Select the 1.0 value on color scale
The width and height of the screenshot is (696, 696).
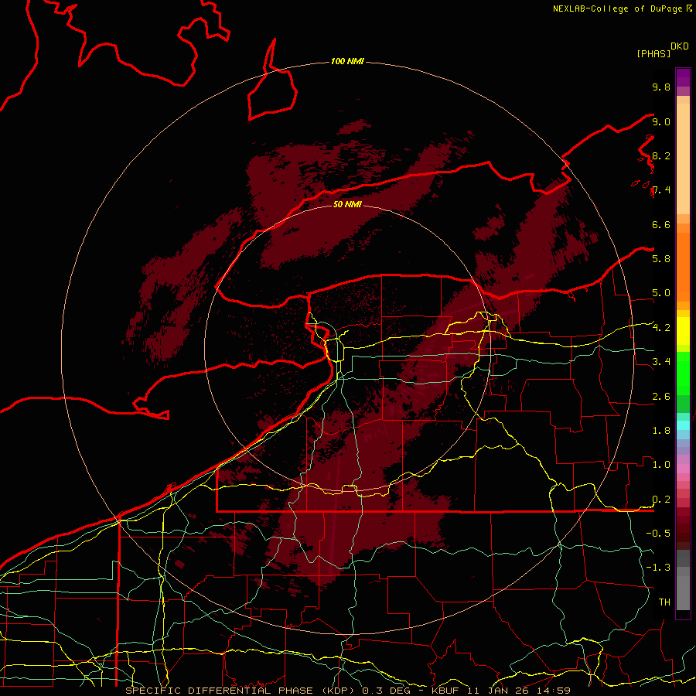click(661, 465)
